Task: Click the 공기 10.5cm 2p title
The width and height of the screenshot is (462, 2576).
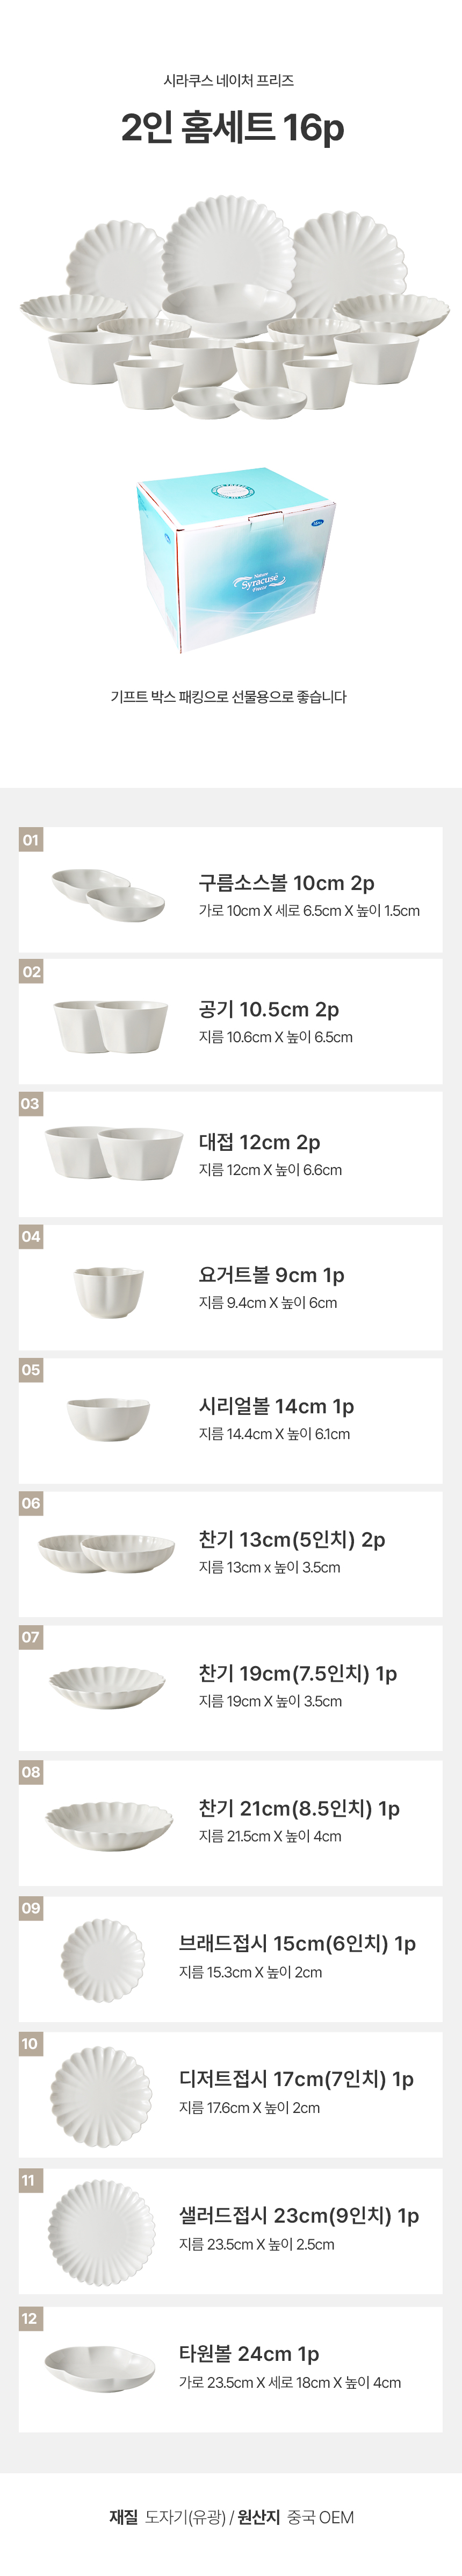Action: click(x=268, y=1009)
